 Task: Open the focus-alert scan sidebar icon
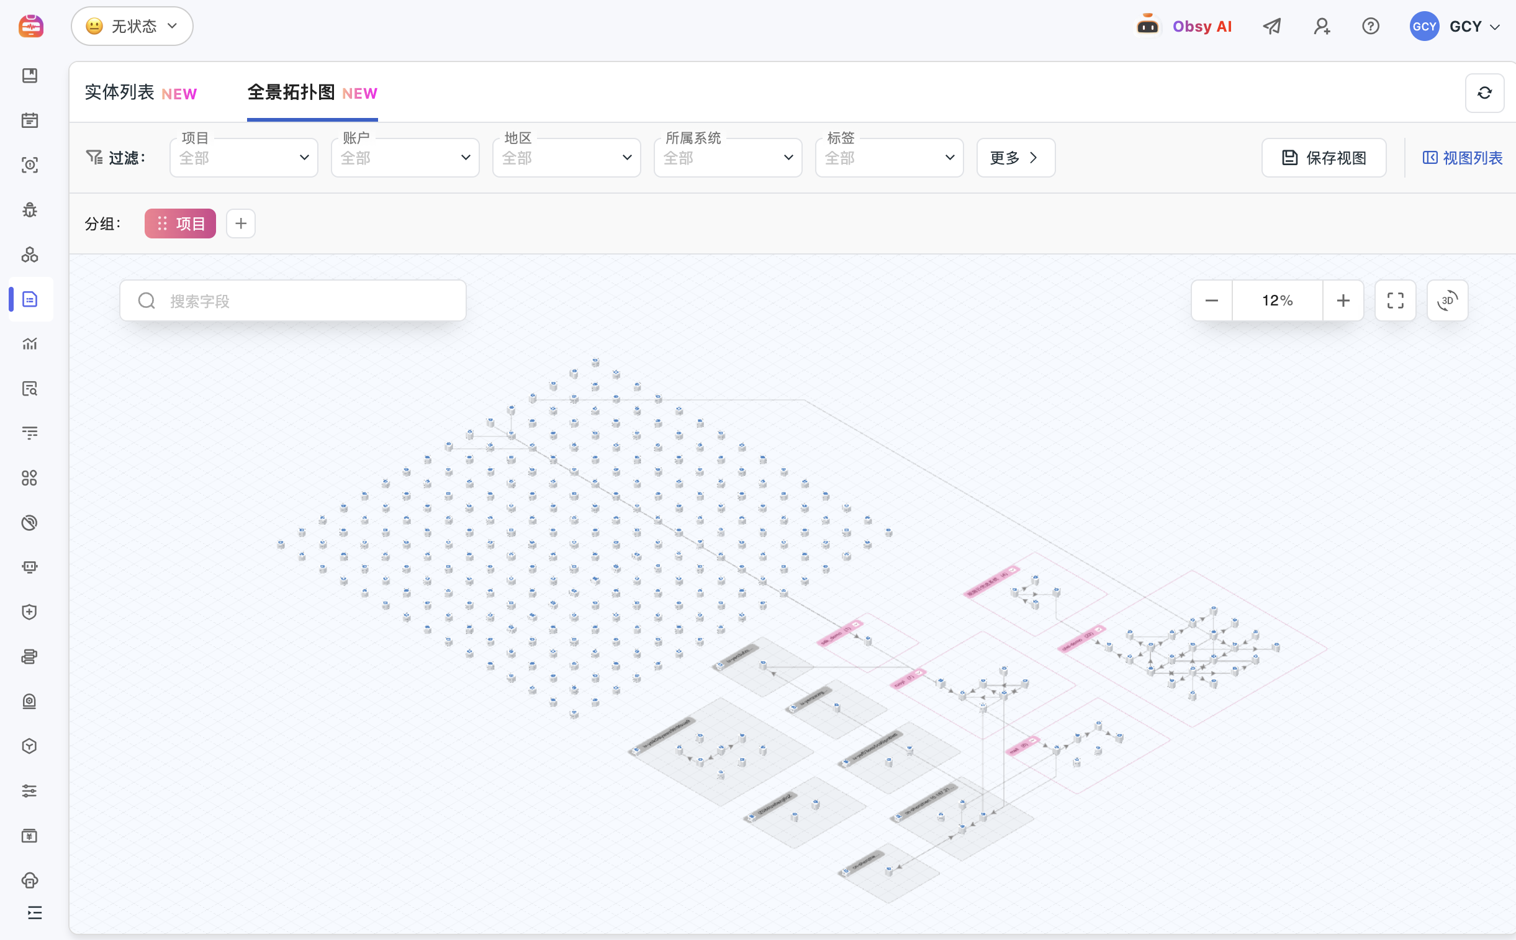click(30, 165)
